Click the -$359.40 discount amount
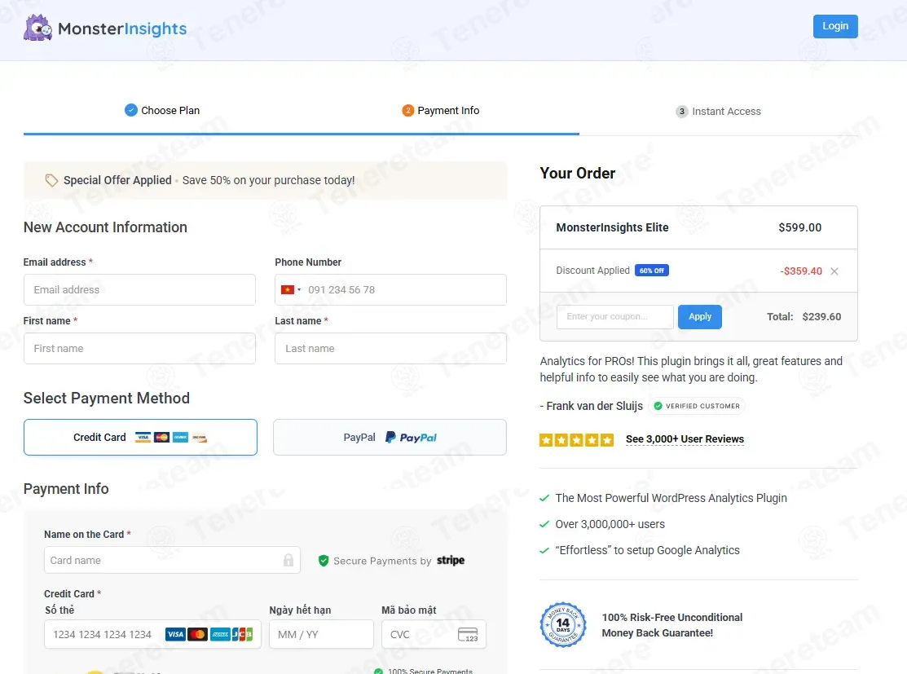 (x=800, y=271)
